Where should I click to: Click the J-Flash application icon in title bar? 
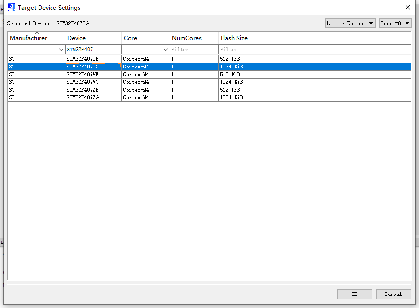[12, 7]
